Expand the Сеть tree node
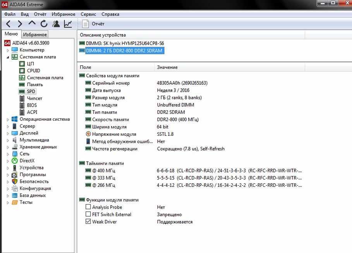The width and height of the screenshot is (352, 253). coord(8,154)
